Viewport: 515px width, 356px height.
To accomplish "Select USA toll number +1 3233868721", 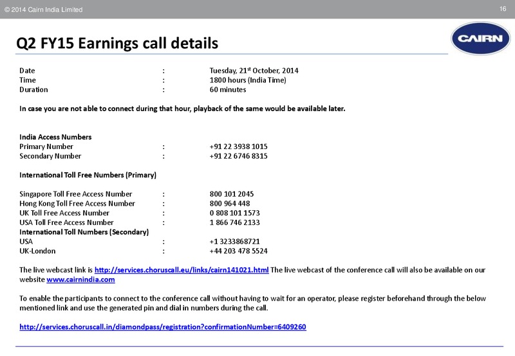I will tap(234, 242).
